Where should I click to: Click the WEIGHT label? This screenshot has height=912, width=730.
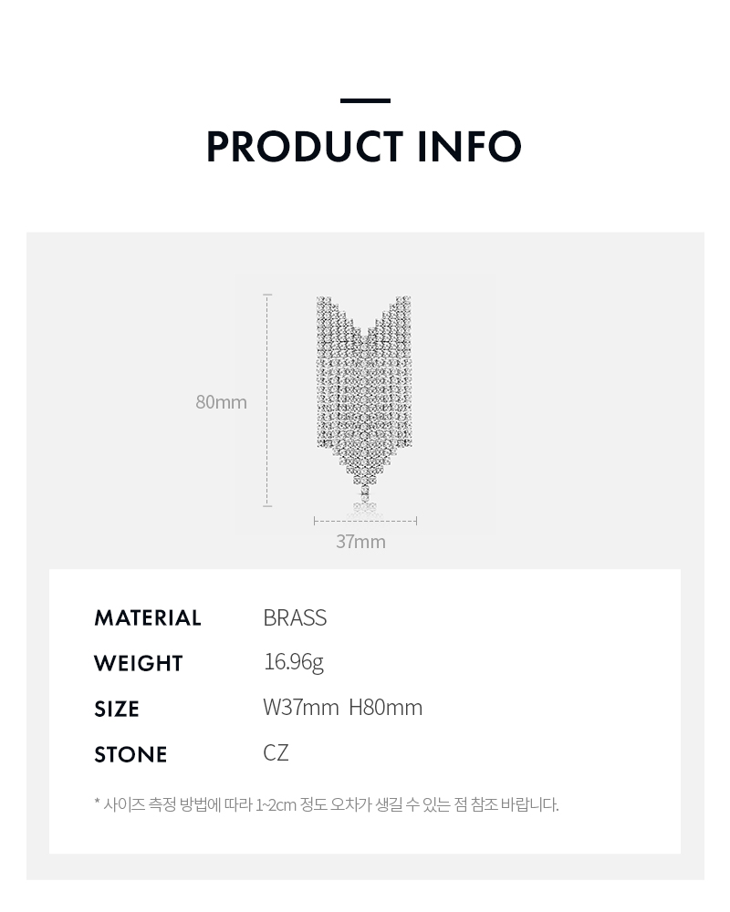(x=139, y=663)
